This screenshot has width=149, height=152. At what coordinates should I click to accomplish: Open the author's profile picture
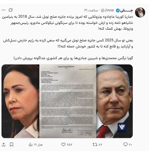pos(140,12)
